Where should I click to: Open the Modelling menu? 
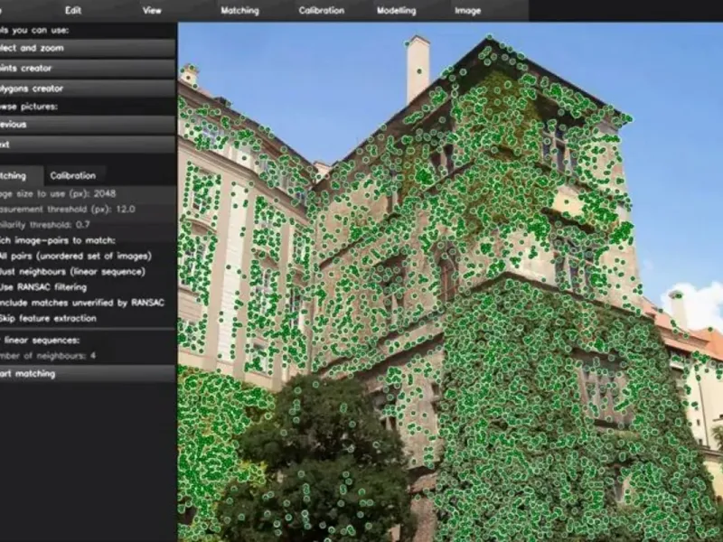pos(396,11)
